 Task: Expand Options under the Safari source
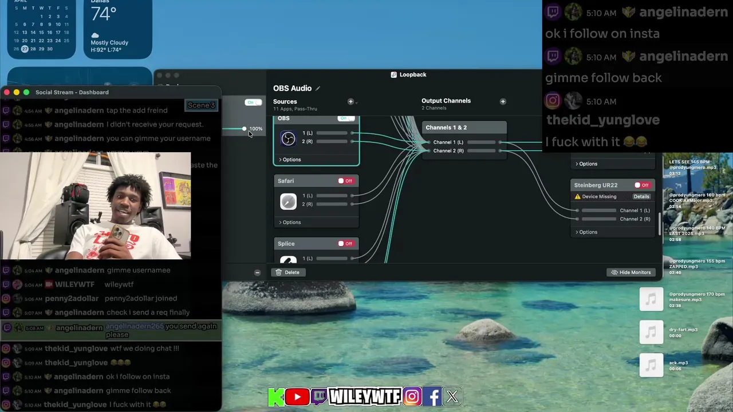[290, 222]
